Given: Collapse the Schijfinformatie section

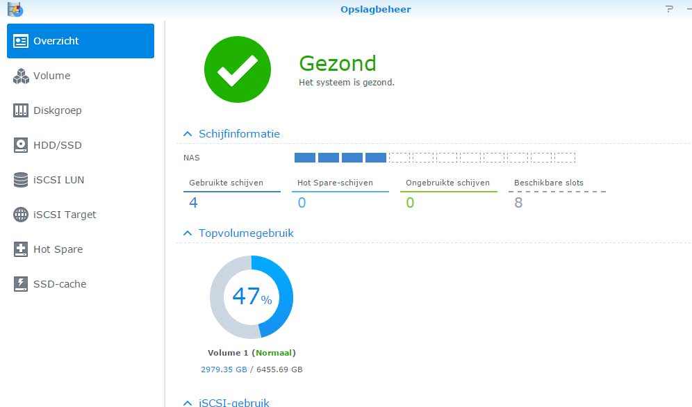Looking at the screenshot, I should [187, 134].
